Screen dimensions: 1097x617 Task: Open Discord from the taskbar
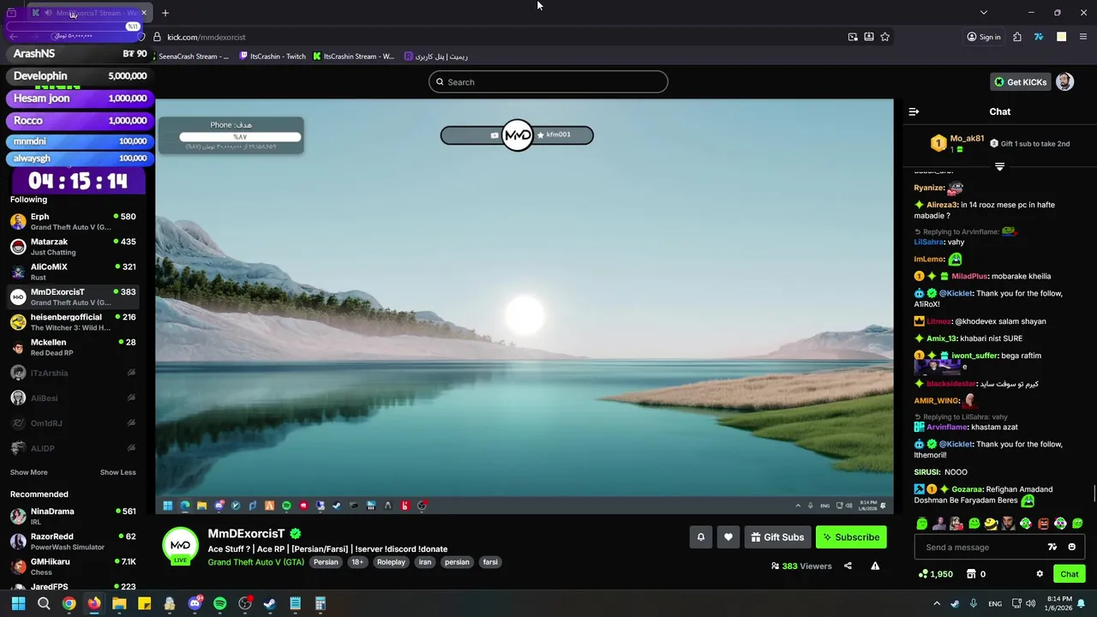click(x=195, y=603)
